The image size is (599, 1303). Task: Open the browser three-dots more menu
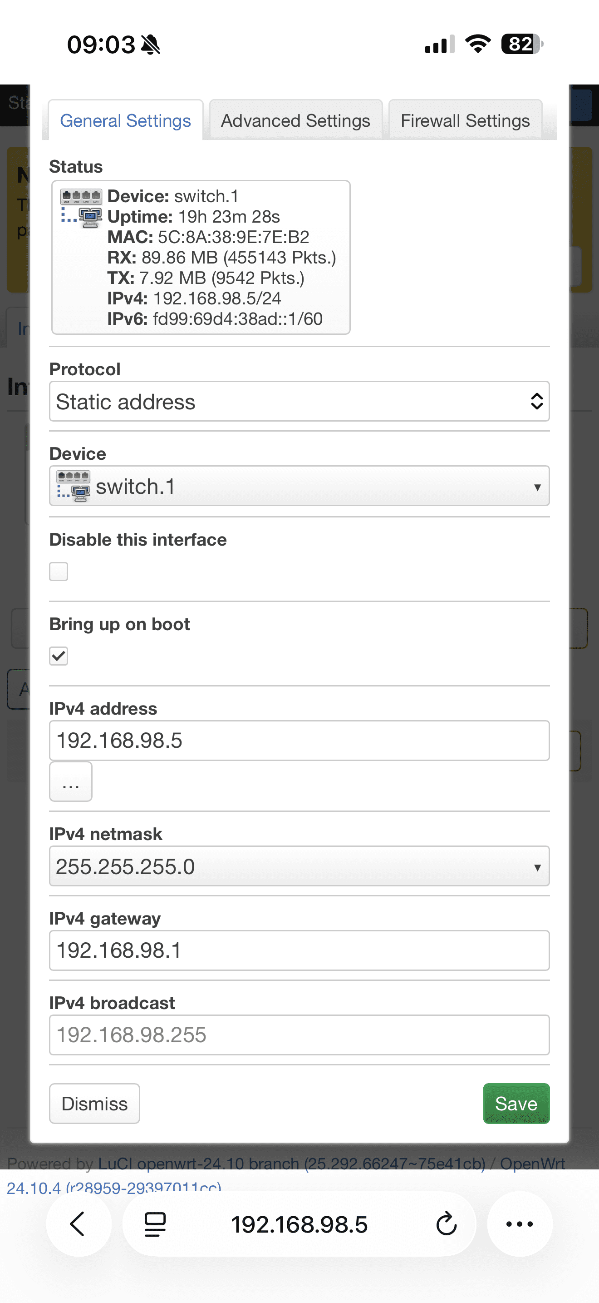[x=519, y=1224]
